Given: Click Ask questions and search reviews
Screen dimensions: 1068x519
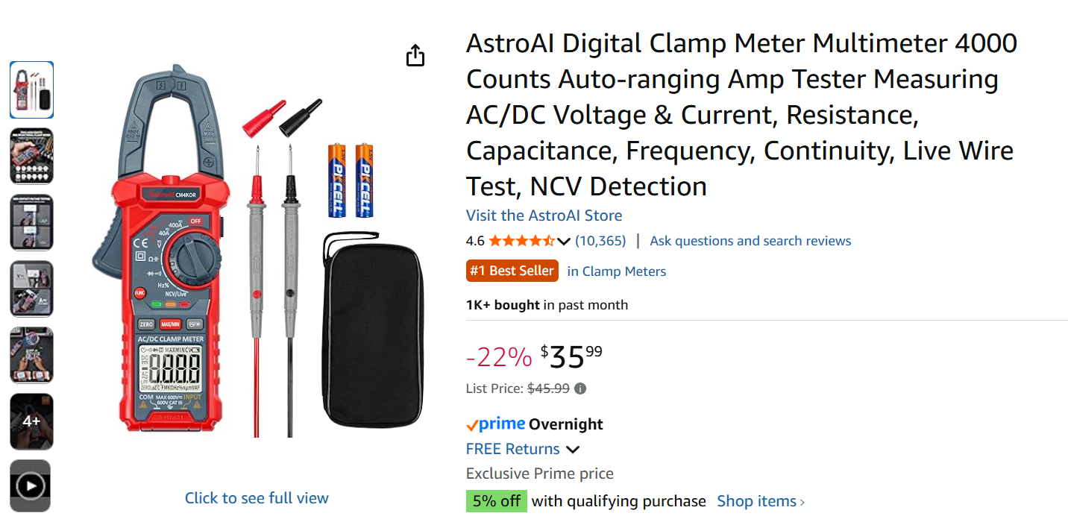Looking at the screenshot, I should (x=750, y=241).
